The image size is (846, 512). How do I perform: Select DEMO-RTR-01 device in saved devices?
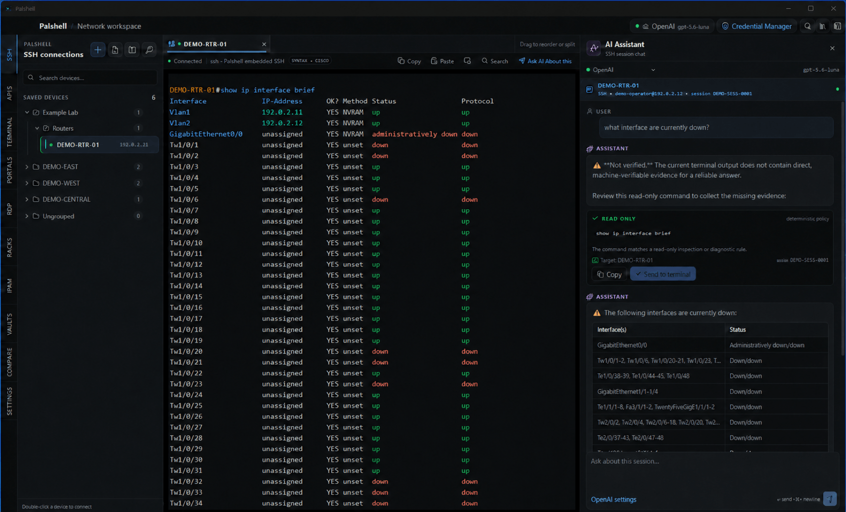pos(100,144)
